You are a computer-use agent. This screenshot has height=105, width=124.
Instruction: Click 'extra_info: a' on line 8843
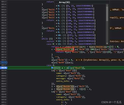coord(64,81)
